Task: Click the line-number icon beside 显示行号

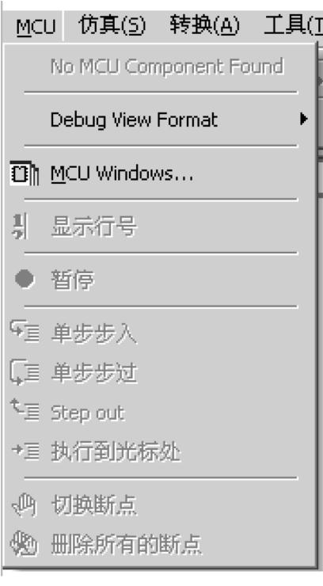Action: click(20, 226)
